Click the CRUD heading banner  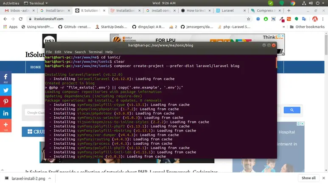(x=34, y=132)
